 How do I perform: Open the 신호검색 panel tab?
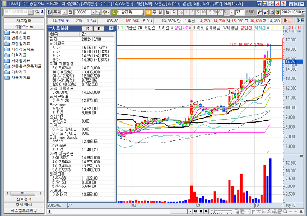pos(24,199)
